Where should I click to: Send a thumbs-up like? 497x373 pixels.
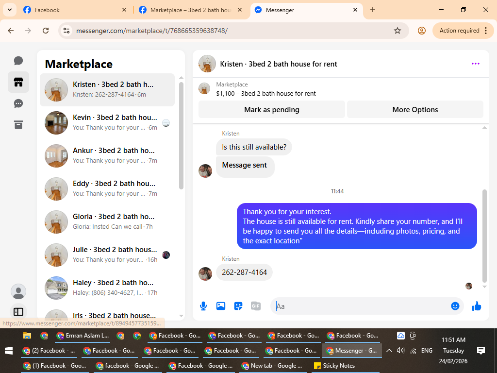477,306
